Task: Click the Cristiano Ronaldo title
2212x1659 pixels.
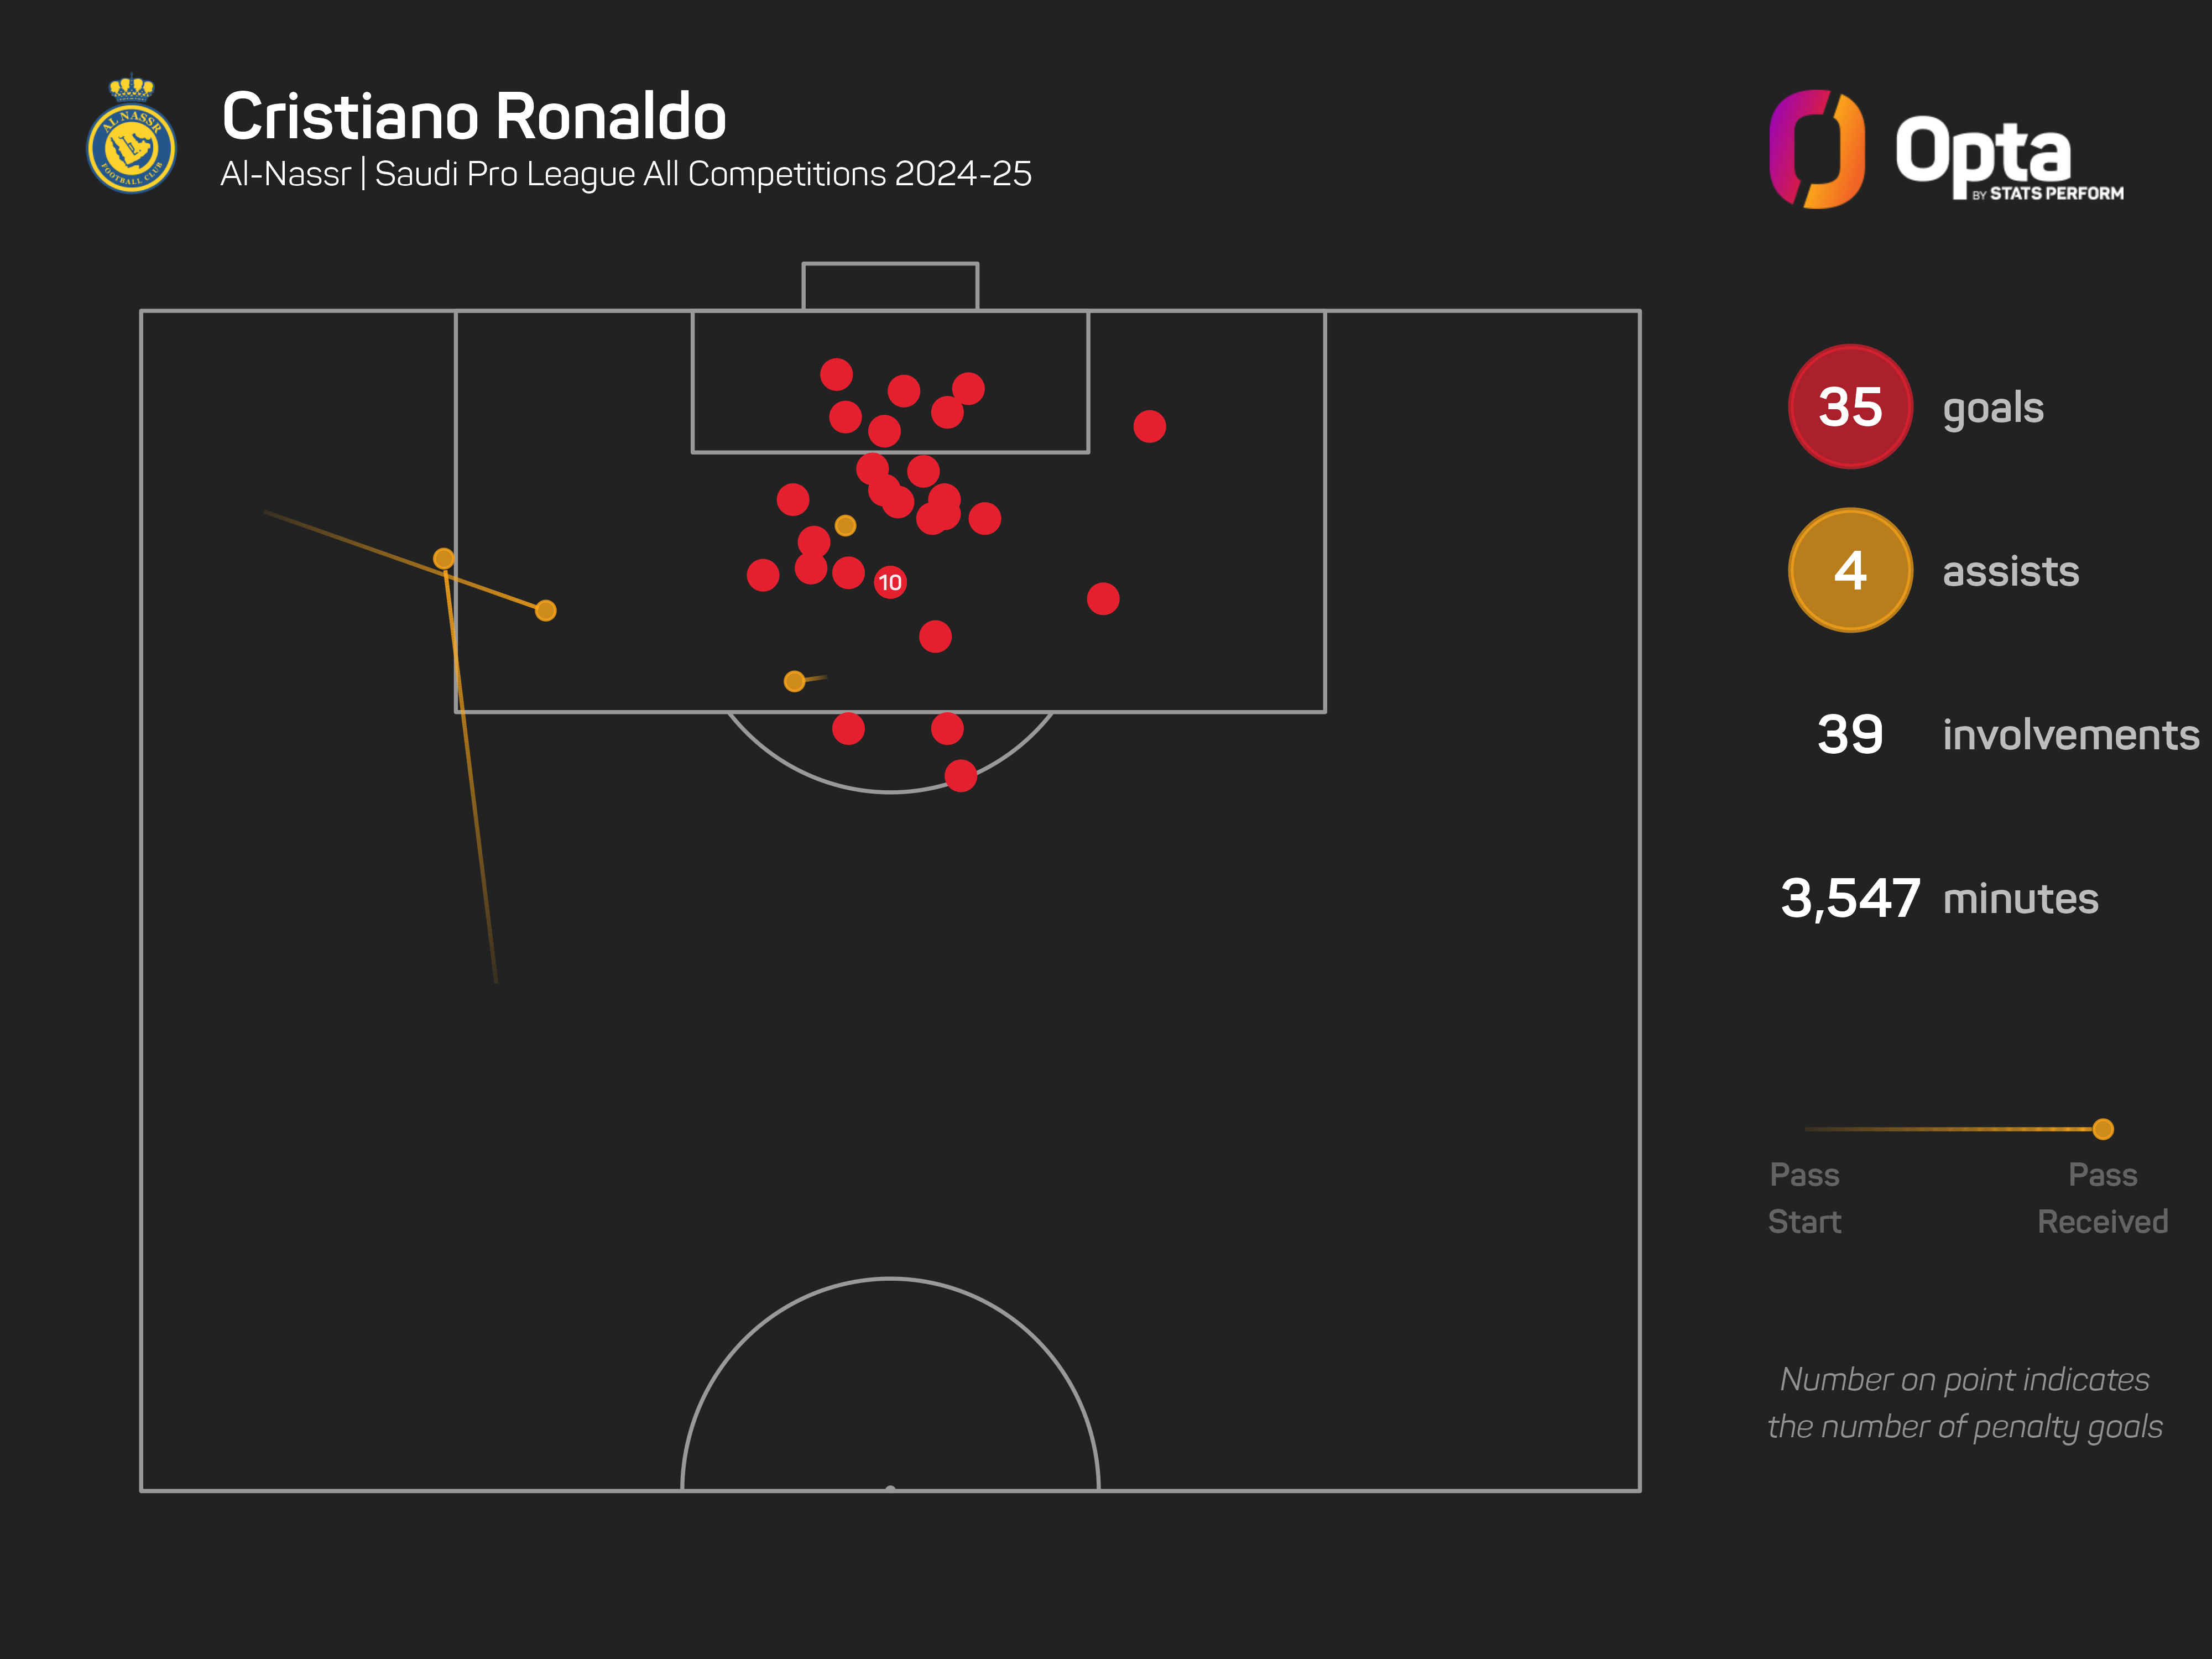Action: point(474,117)
